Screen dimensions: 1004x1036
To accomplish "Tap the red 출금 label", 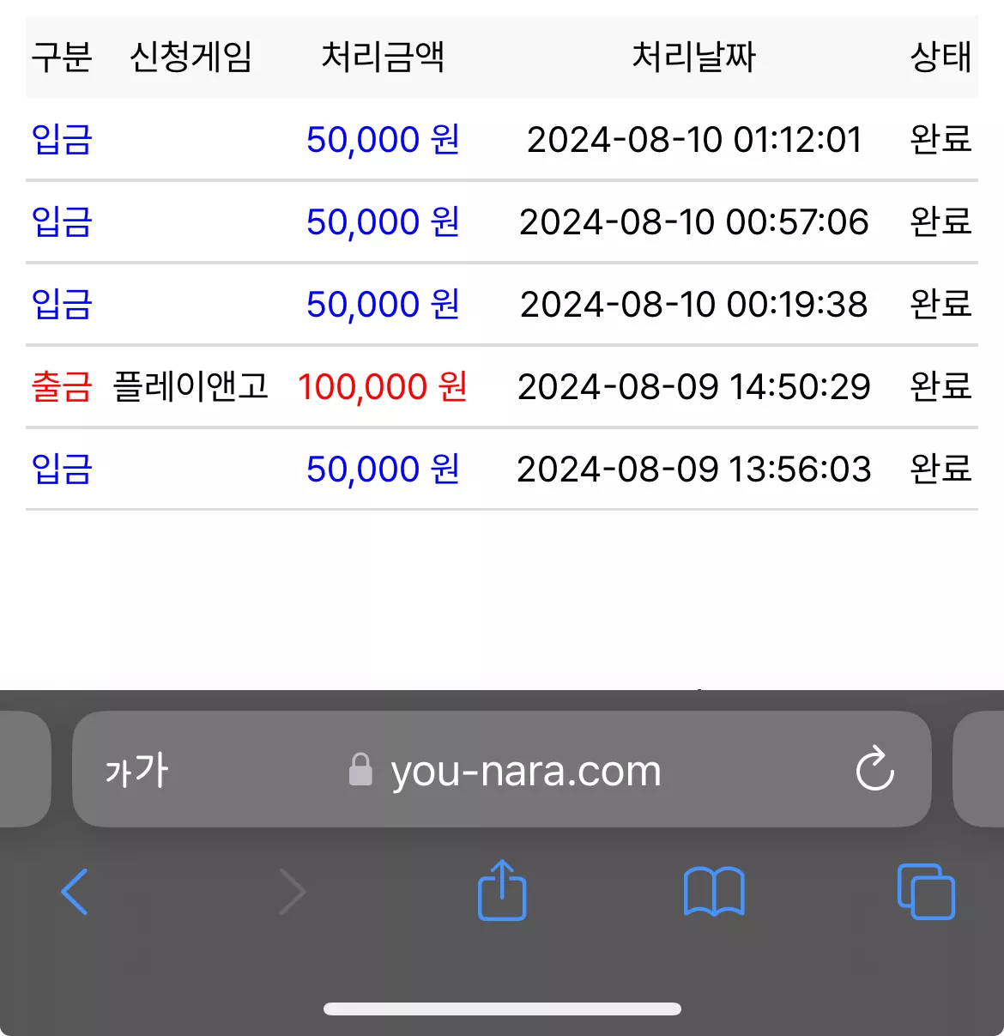I will click(x=62, y=386).
